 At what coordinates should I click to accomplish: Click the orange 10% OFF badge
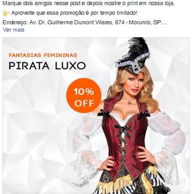pyautogui.click(x=84, y=95)
